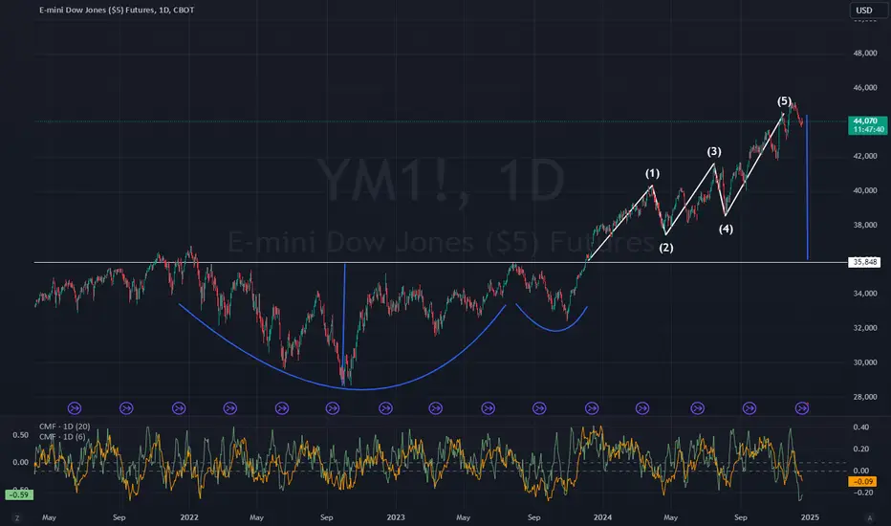The height and width of the screenshot is (526, 891).
Task: Select the CMF - 1D (6) indicator legend
Action: 62,437
